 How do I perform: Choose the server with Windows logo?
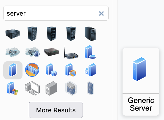pos(12,88)
